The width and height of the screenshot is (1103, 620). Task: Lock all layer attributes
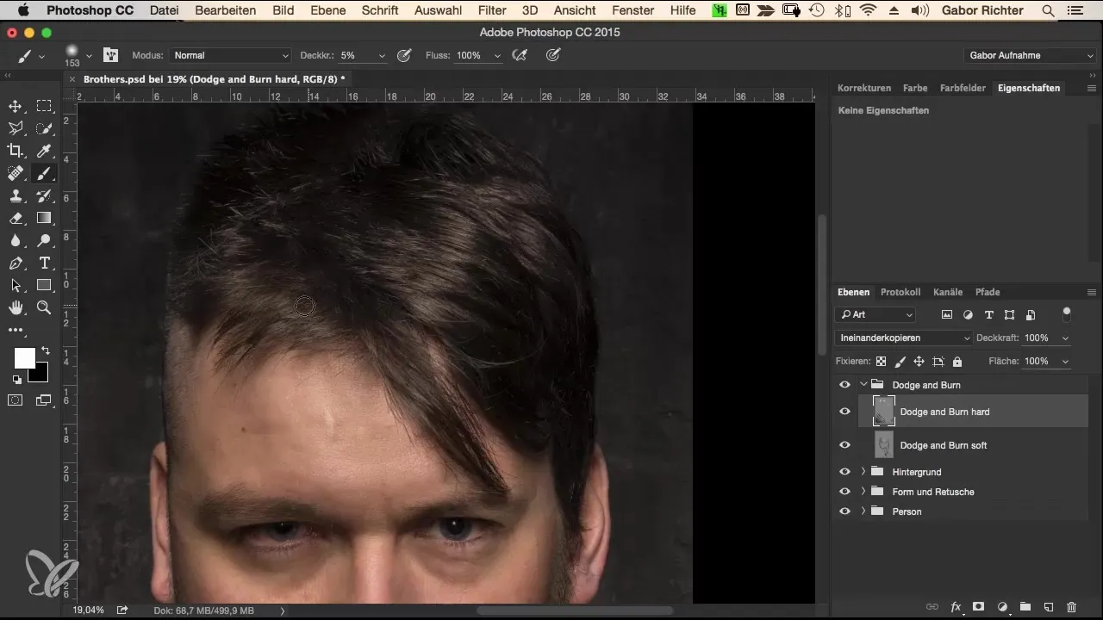click(957, 362)
